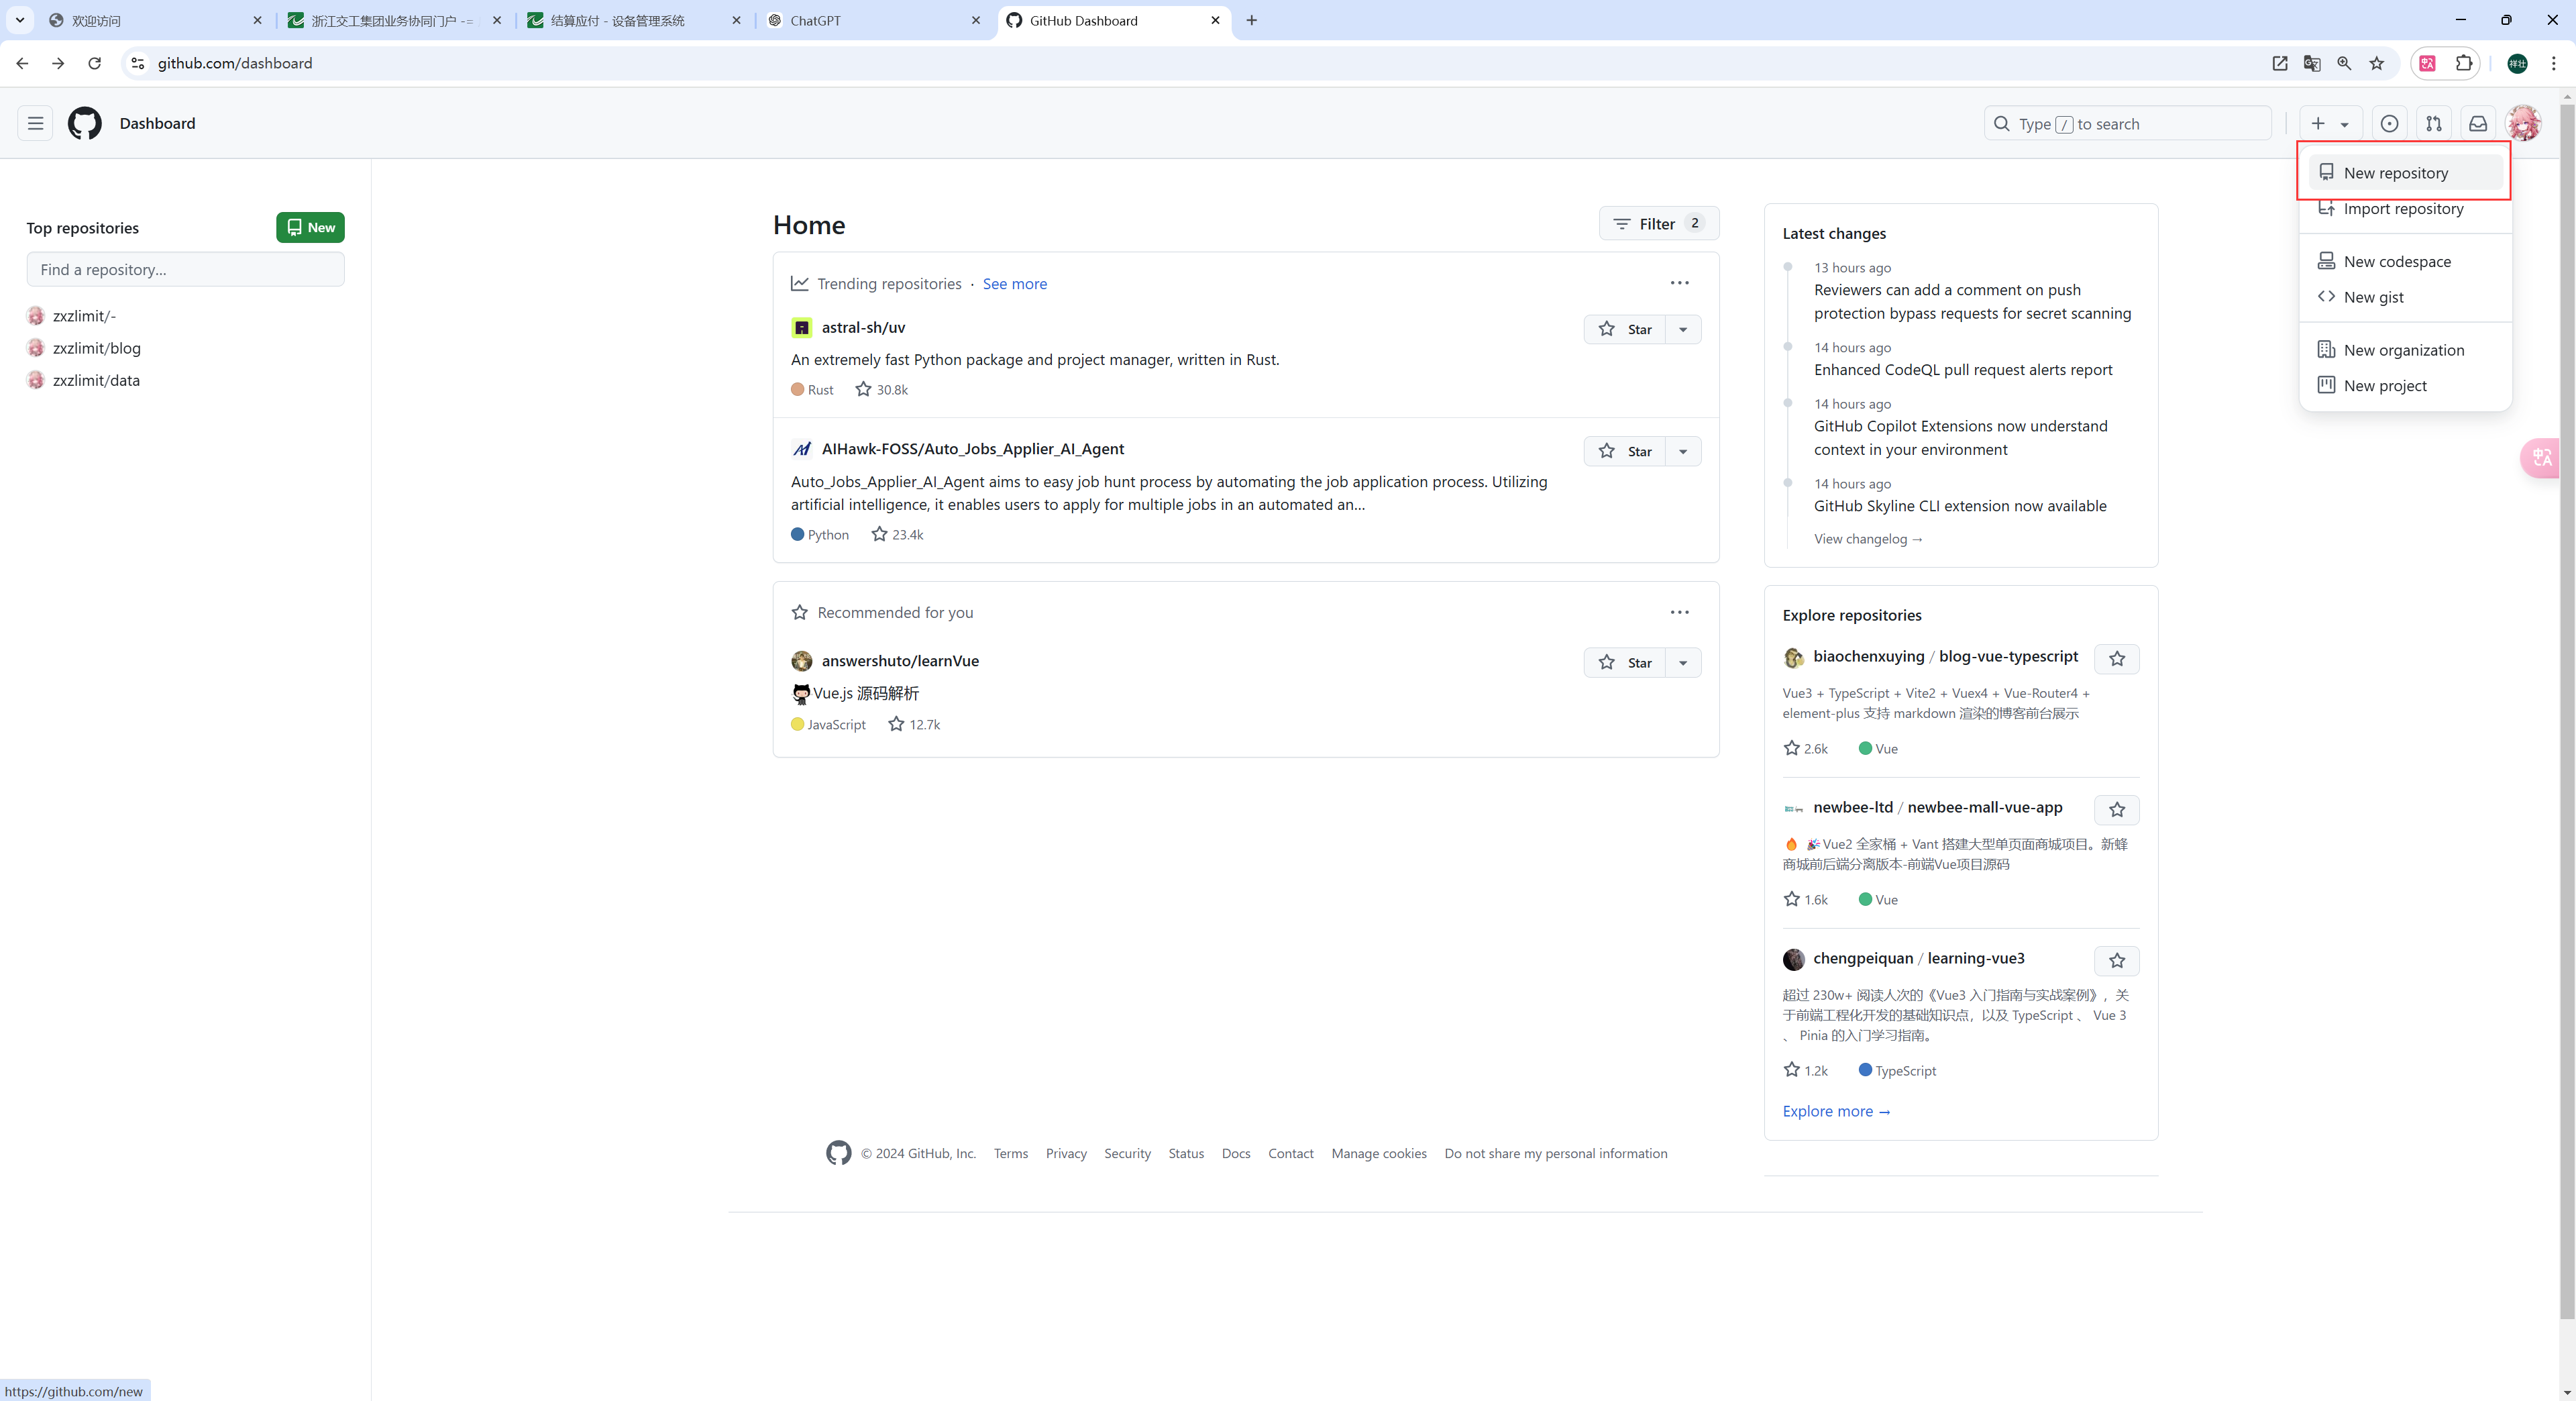Click the green New repository button in sidebar
The height and width of the screenshot is (1401, 2576).
coord(311,227)
